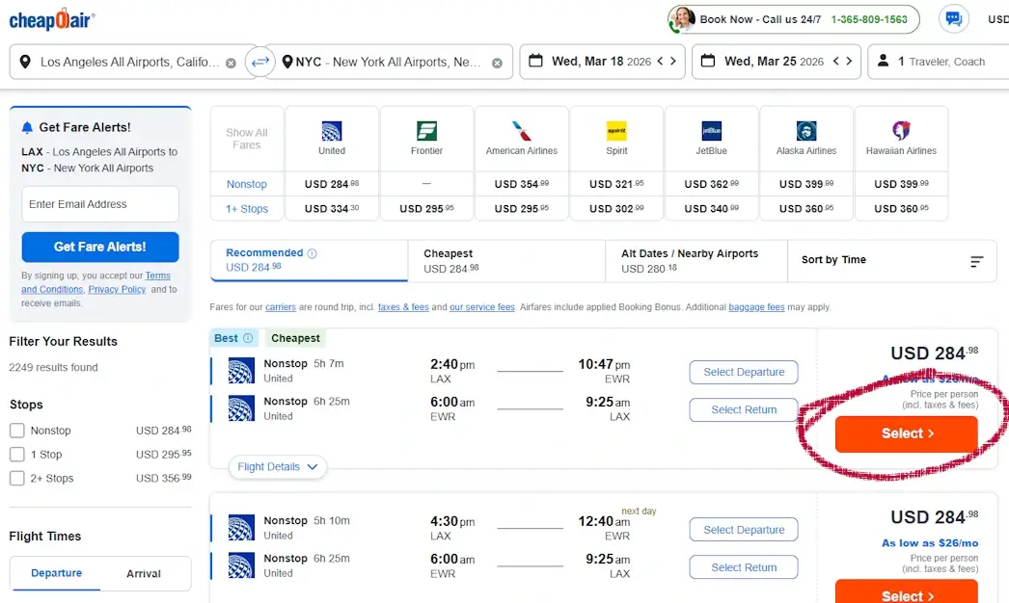Select the Frontier airline logo
This screenshot has height=603, width=1009.
pyautogui.click(x=426, y=131)
